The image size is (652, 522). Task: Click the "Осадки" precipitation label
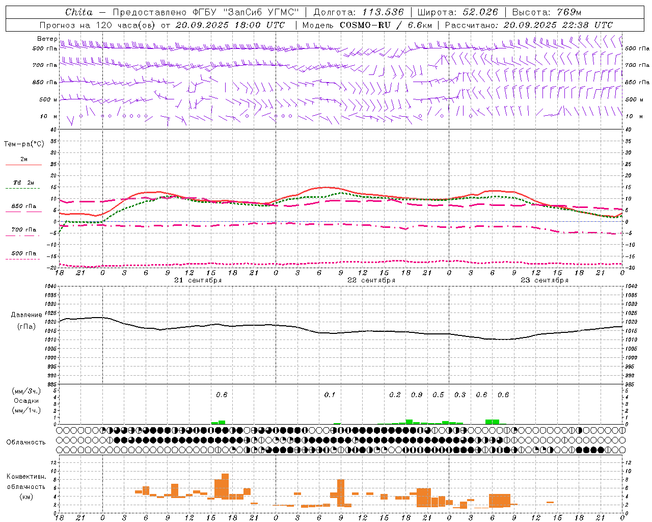(x=26, y=401)
